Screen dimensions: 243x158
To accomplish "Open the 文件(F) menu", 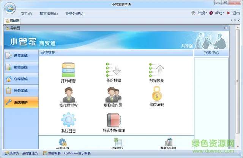I will click(26, 14).
